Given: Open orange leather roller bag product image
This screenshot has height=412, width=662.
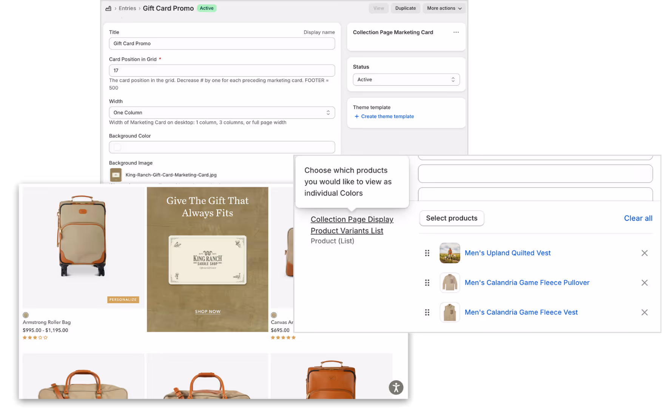Looking at the screenshot, I should point(331,376).
